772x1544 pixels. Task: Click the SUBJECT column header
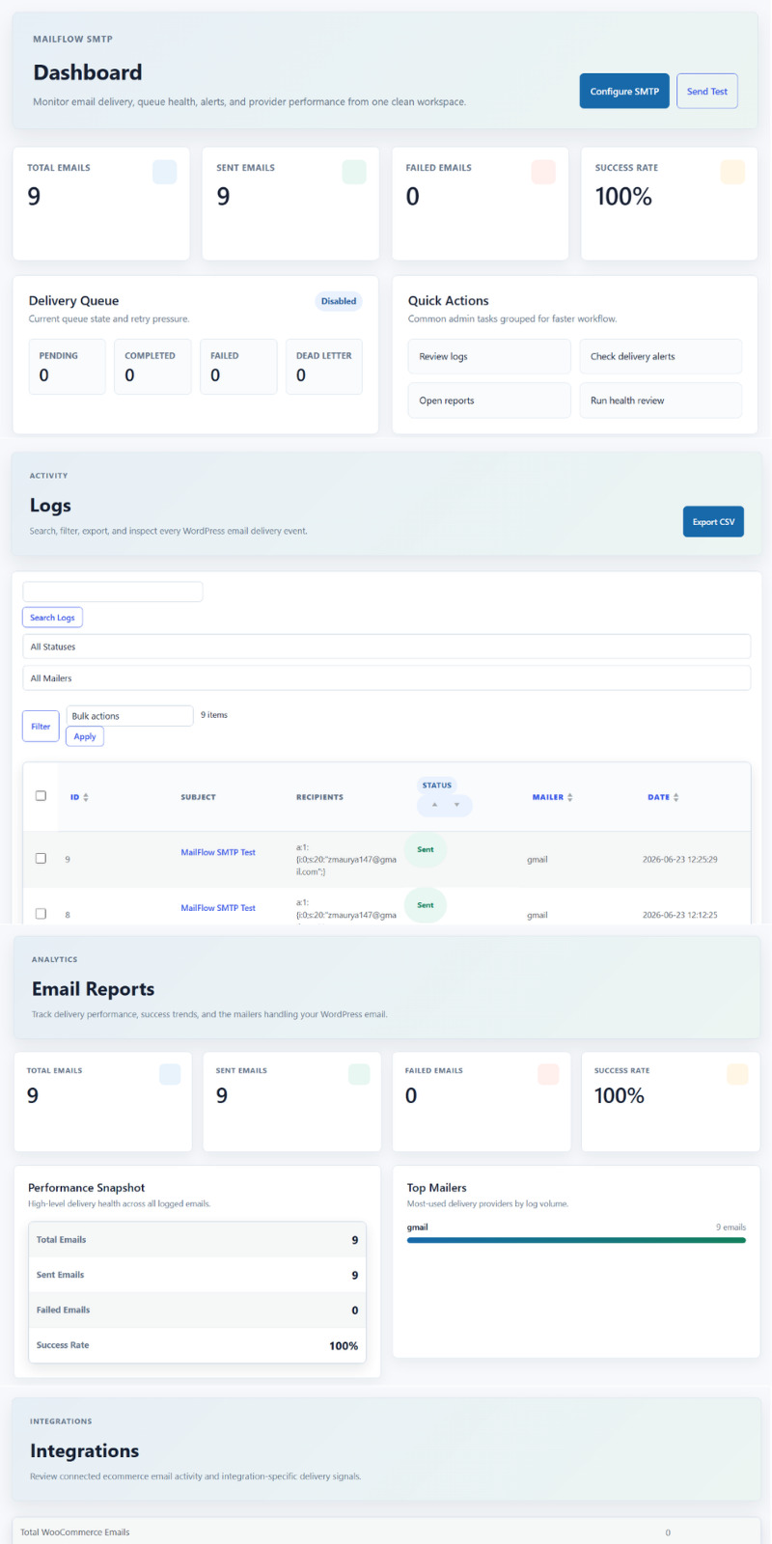(x=198, y=797)
